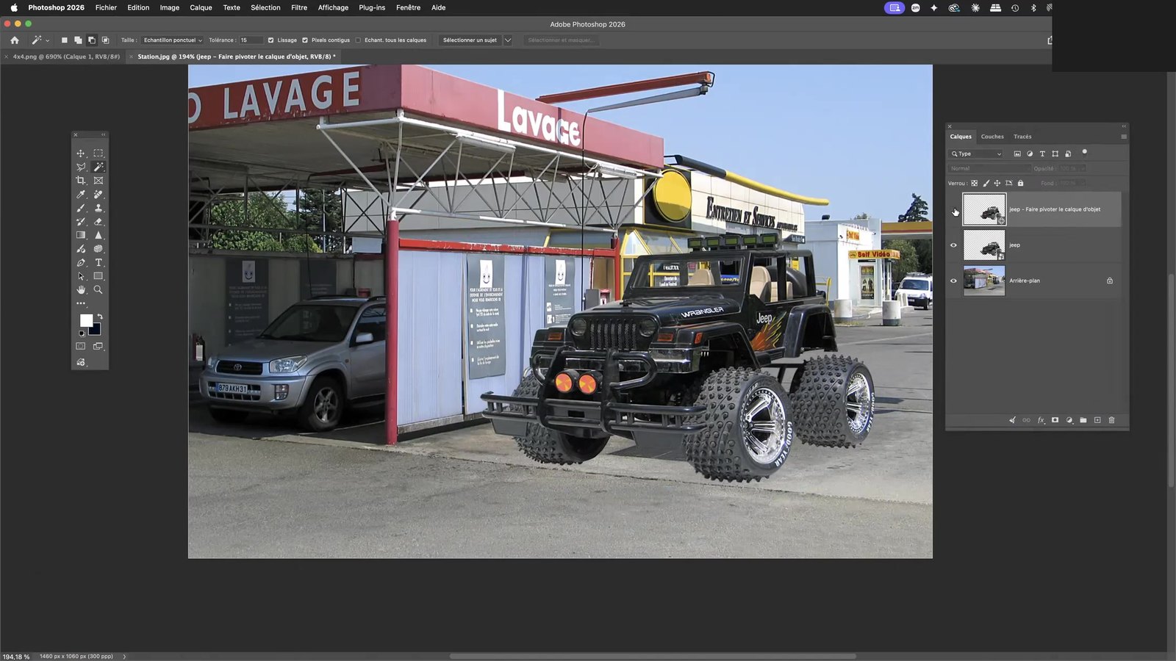Image resolution: width=1176 pixels, height=661 pixels.
Task: Open layer filter Type dropdown
Action: pos(977,153)
